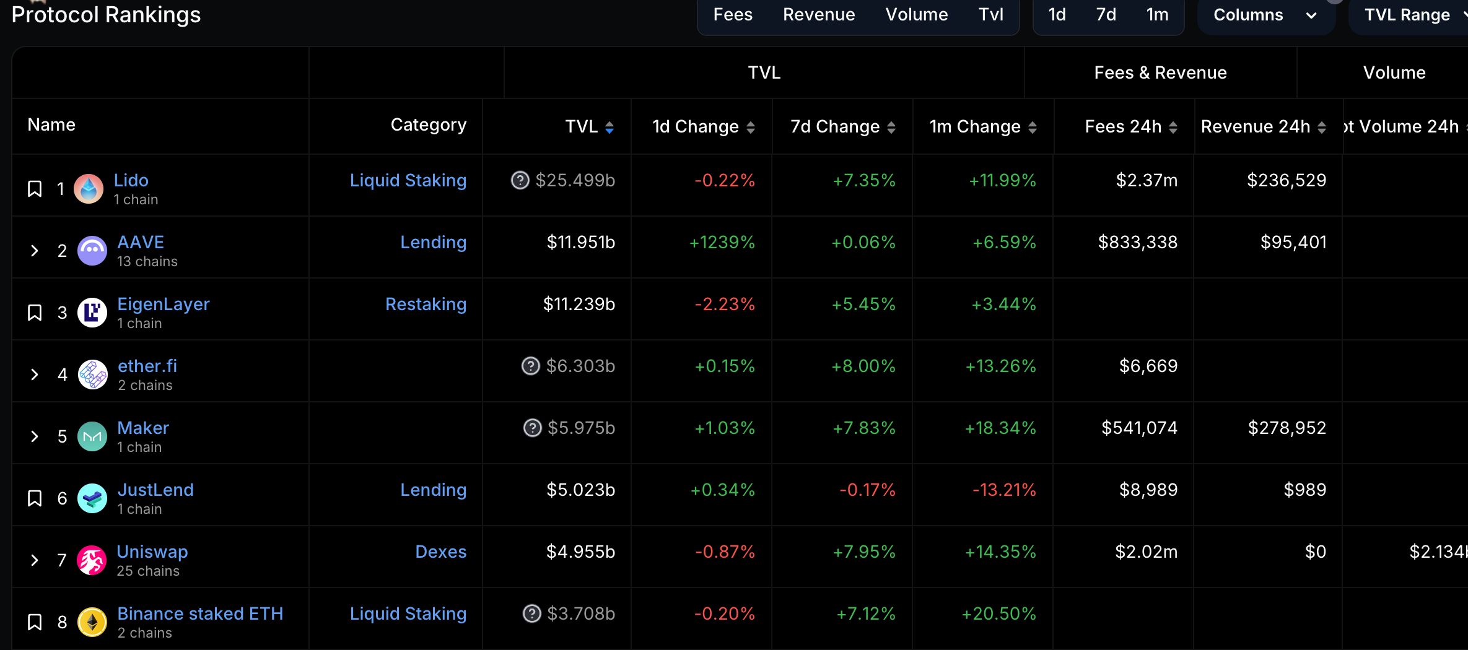The height and width of the screenshot is (650, 1468).
Task: Click the EigenLayer logo icon
Action: tap(92, 313)
